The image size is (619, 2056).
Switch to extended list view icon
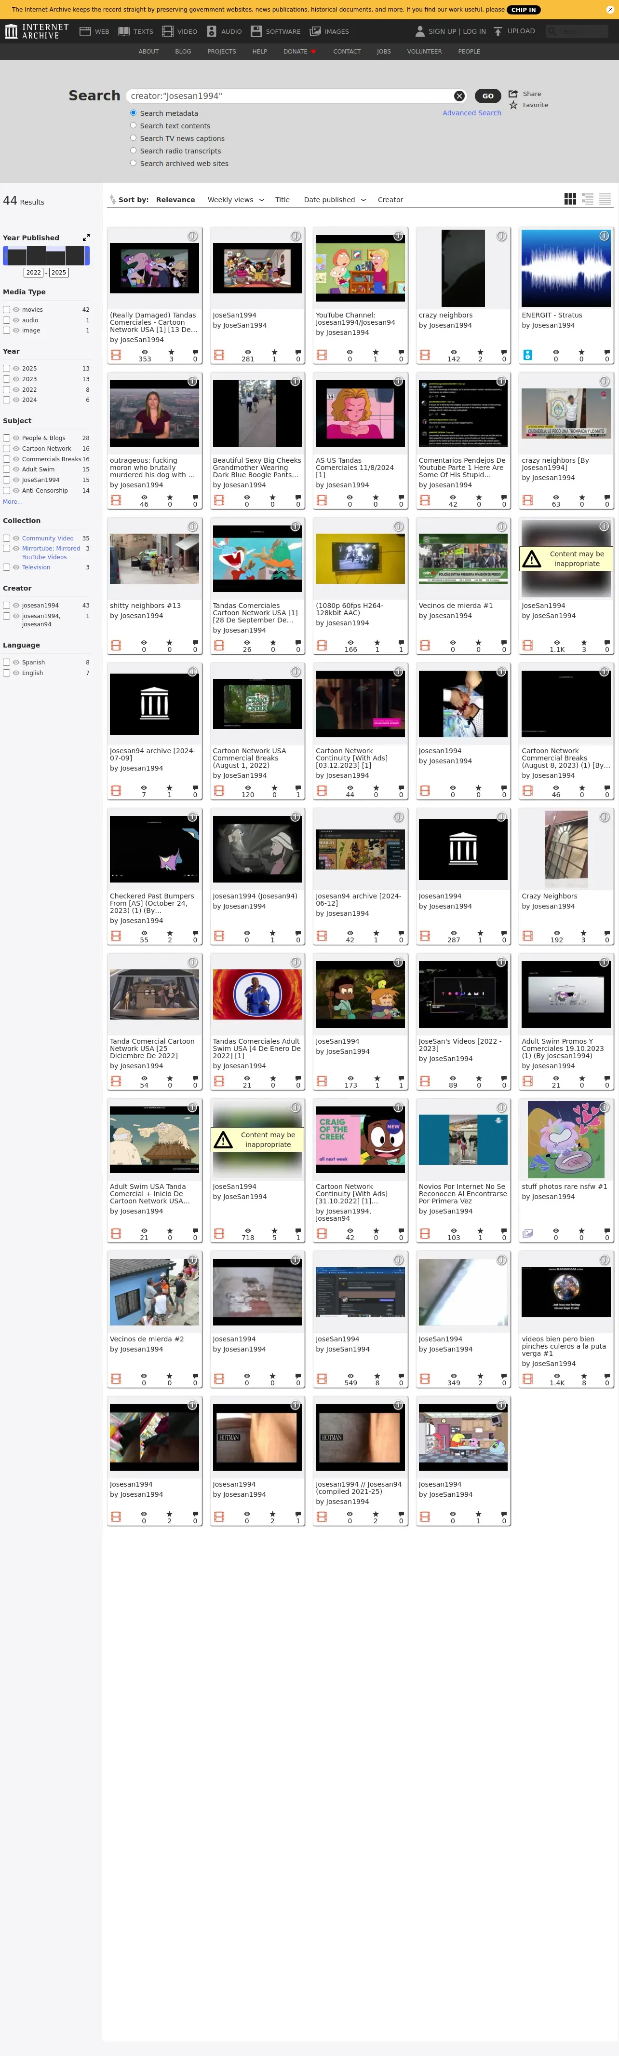point(588,199)
